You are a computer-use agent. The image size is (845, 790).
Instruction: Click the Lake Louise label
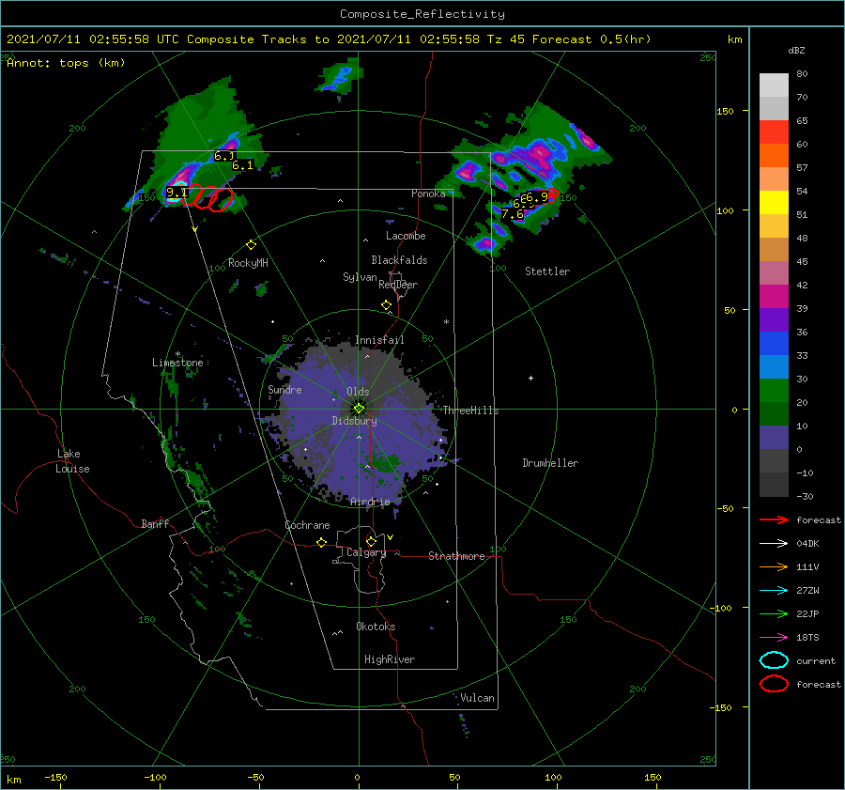point(72,461)
